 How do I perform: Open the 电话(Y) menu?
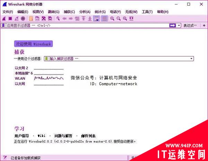[x=115, y=12]
